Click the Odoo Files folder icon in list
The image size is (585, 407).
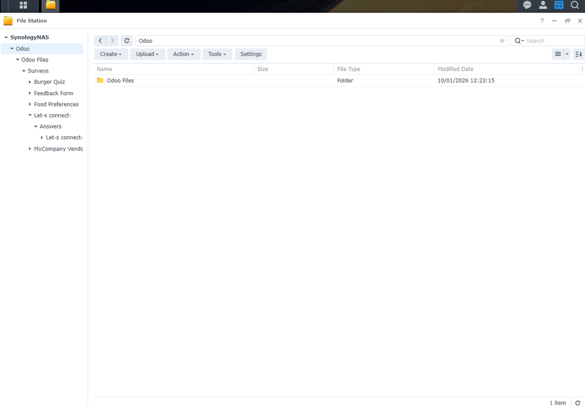click(x=100, y=80)
